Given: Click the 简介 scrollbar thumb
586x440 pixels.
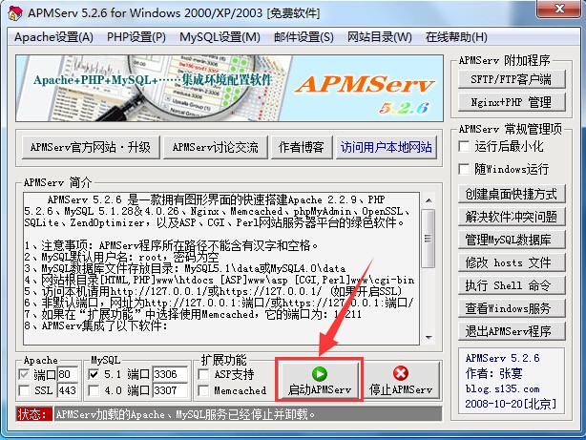Looking at the screenshot, I should point(429,239).
